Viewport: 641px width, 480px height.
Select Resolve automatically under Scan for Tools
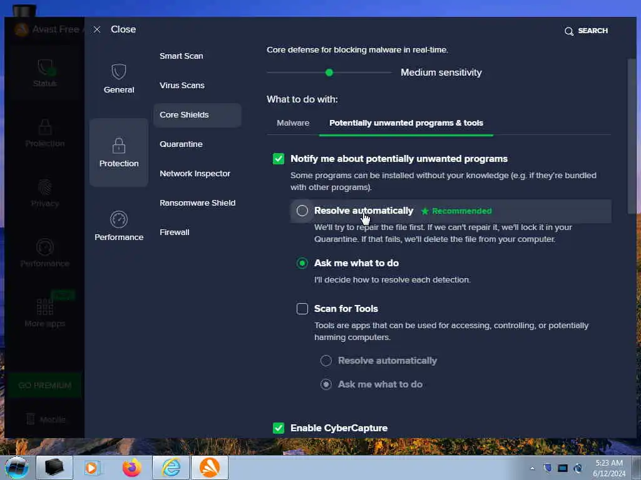point(326,361)
